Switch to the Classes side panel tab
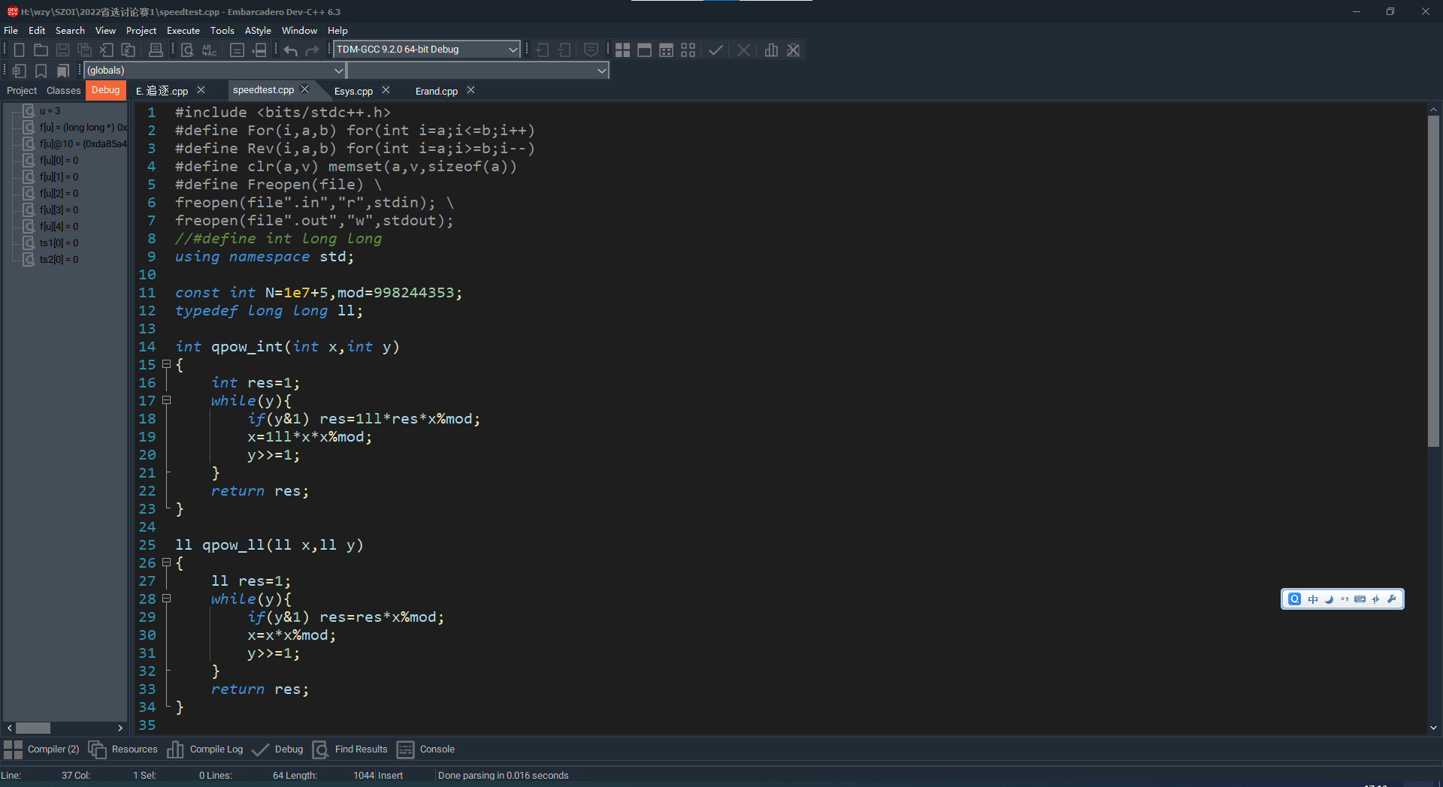Image resolution: width=1443 pixels, height=787 pixels. [63, 91]
